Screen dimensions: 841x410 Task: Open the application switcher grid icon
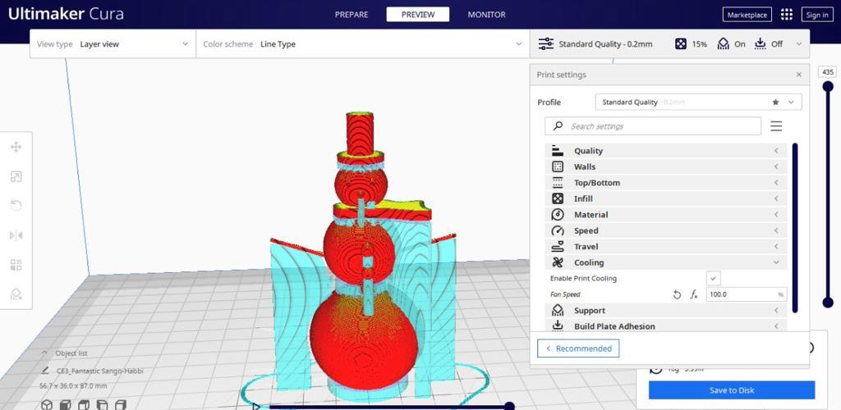786,15
